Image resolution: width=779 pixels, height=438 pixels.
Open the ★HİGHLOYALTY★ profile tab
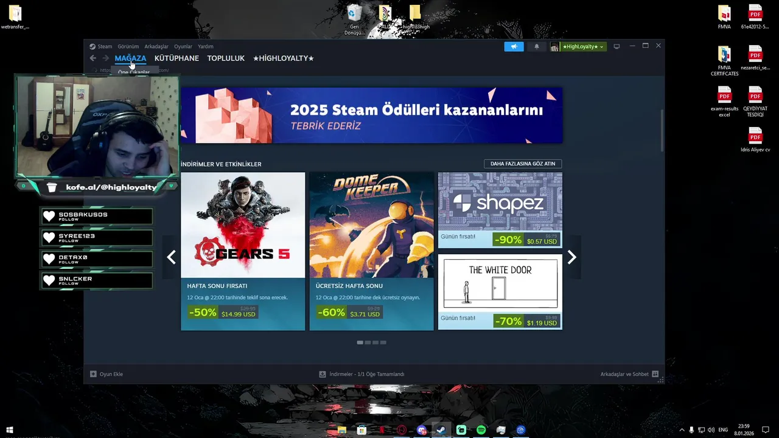pyautogui.click(x=284, y=58)
